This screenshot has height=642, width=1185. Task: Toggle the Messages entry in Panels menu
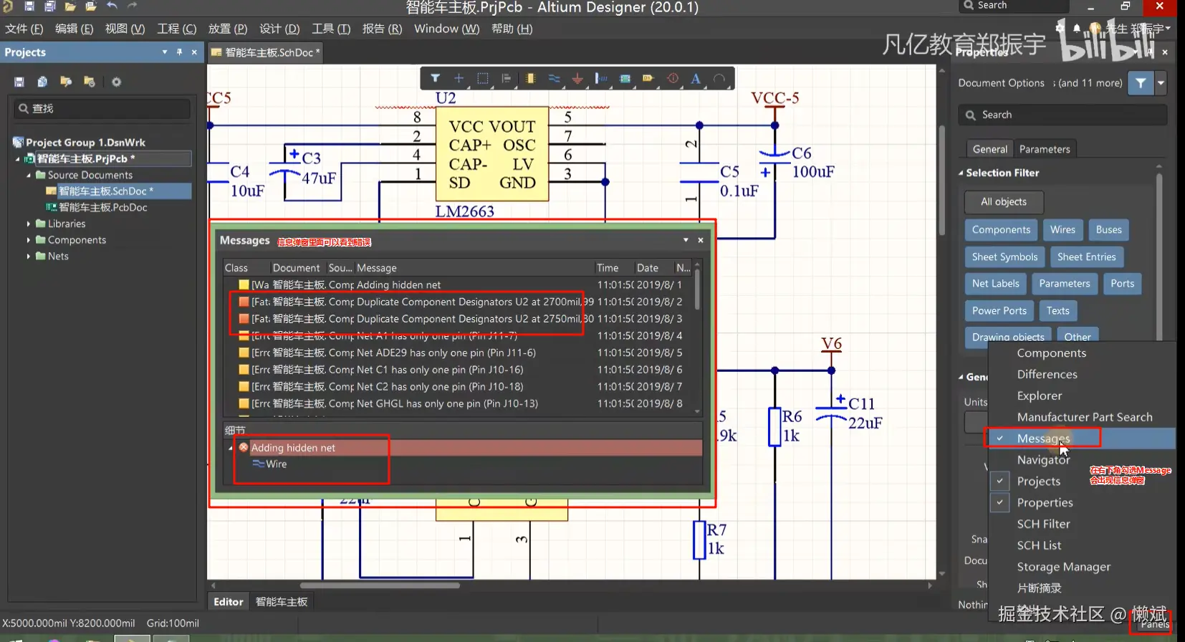click(1082, 439)
